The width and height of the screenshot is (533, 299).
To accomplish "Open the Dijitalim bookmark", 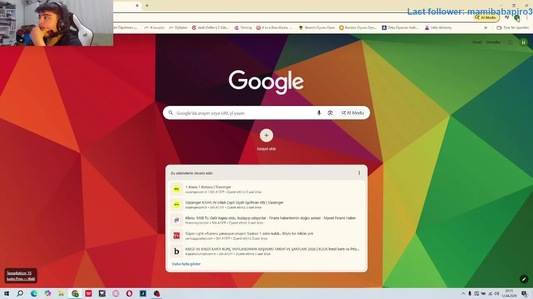I will tap(178, 28).
